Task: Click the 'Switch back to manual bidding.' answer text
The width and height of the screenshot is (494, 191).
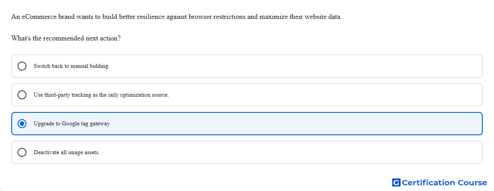Action: (71, 66)
